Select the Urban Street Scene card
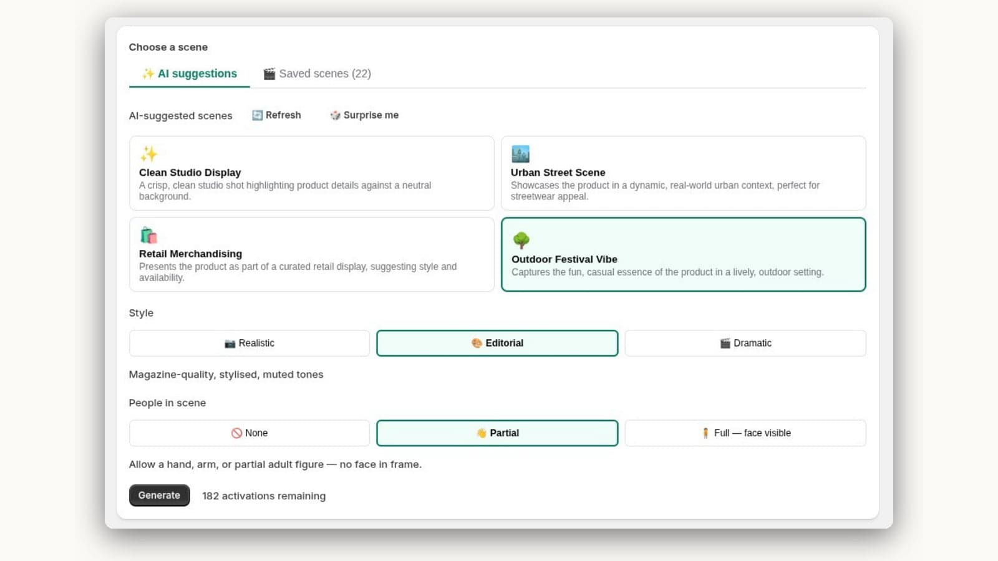The image size is (998, 561). 683,173
